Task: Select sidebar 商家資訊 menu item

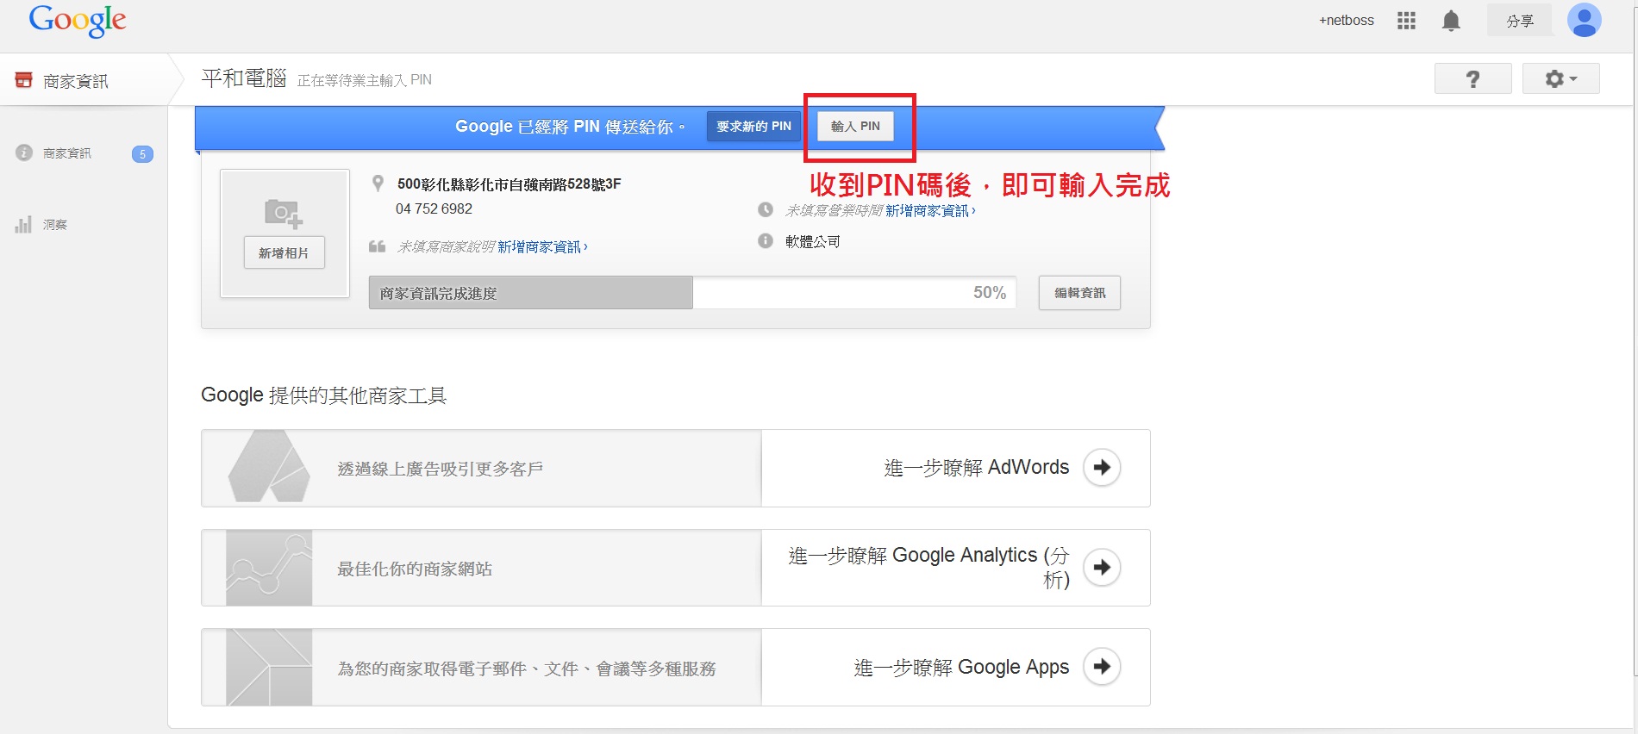Action: (67, 153)
